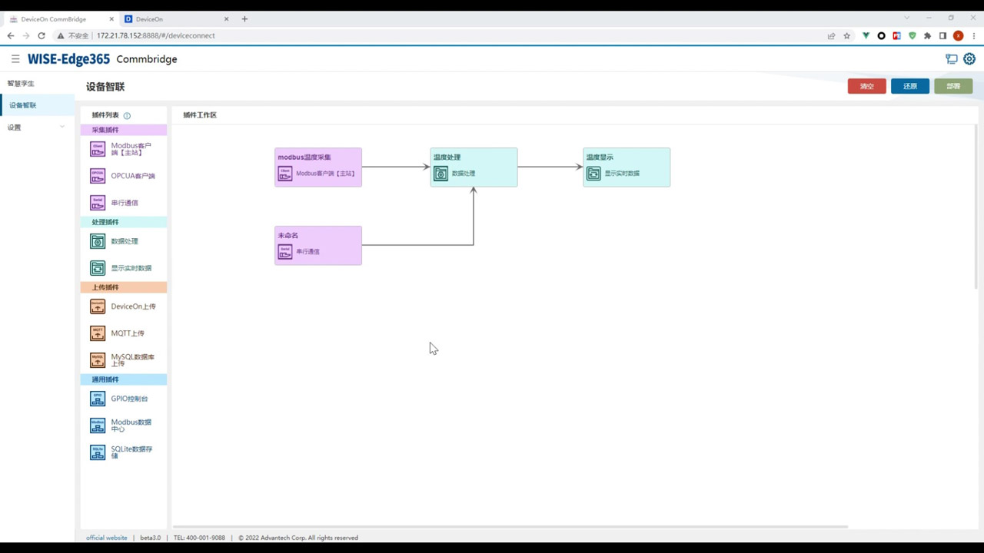Select the Modbus客户端【主站】 plugin icon in the plugin list
The image size is (984, 553).
click(98, 149)
